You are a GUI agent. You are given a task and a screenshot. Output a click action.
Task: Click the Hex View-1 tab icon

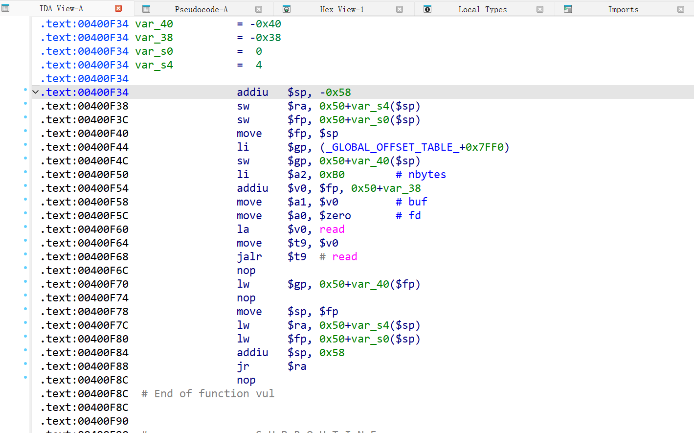[287, 9]
